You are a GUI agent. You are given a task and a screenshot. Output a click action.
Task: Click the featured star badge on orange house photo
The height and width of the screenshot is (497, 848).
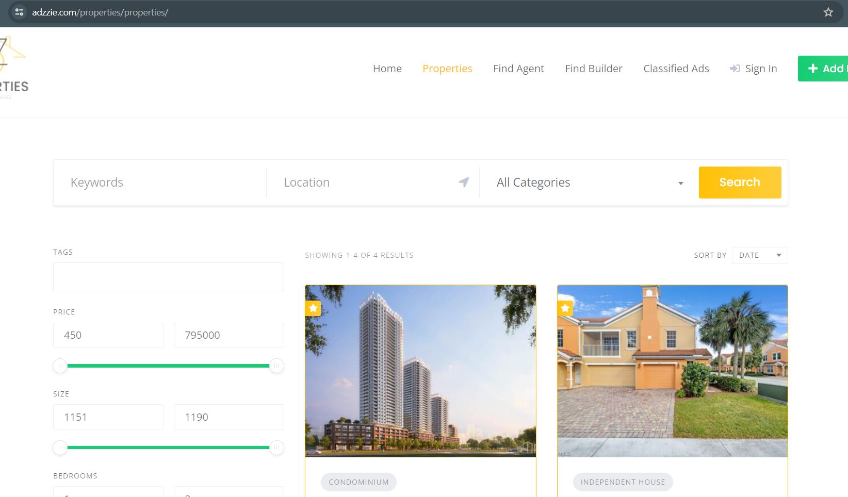(x=565, y=308)
